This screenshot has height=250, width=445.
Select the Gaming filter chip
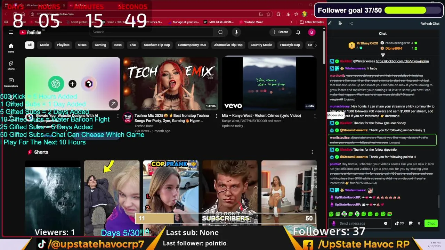pos(100,45)
